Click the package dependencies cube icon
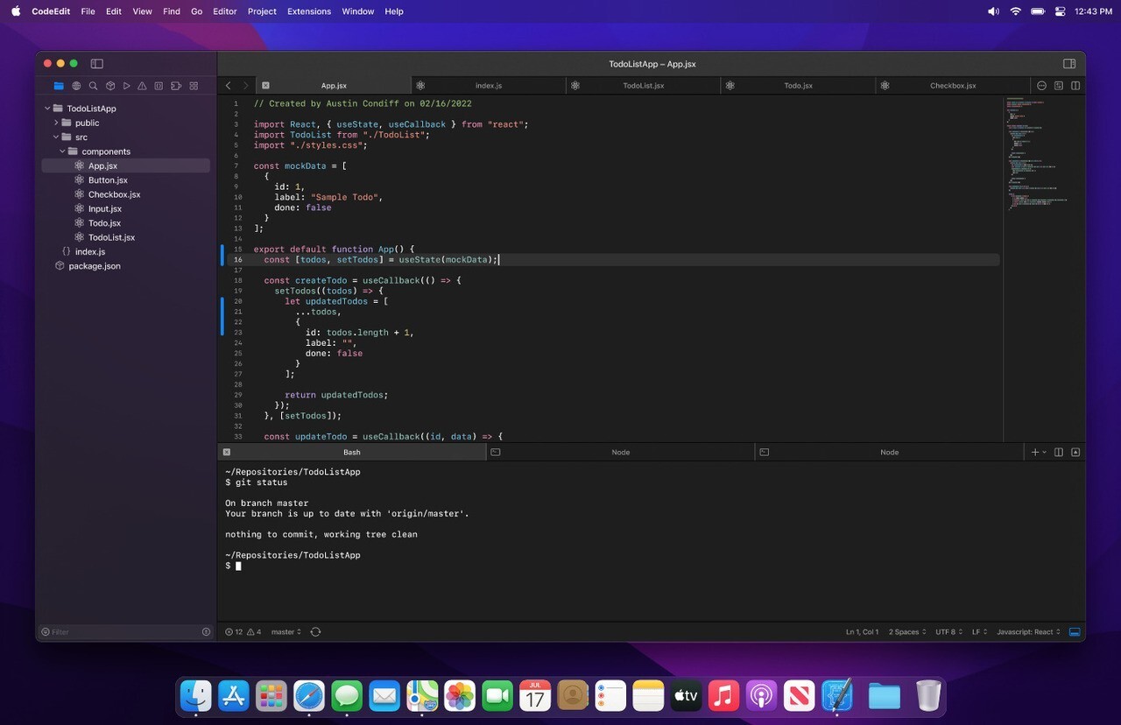 [x=109, y=86]
